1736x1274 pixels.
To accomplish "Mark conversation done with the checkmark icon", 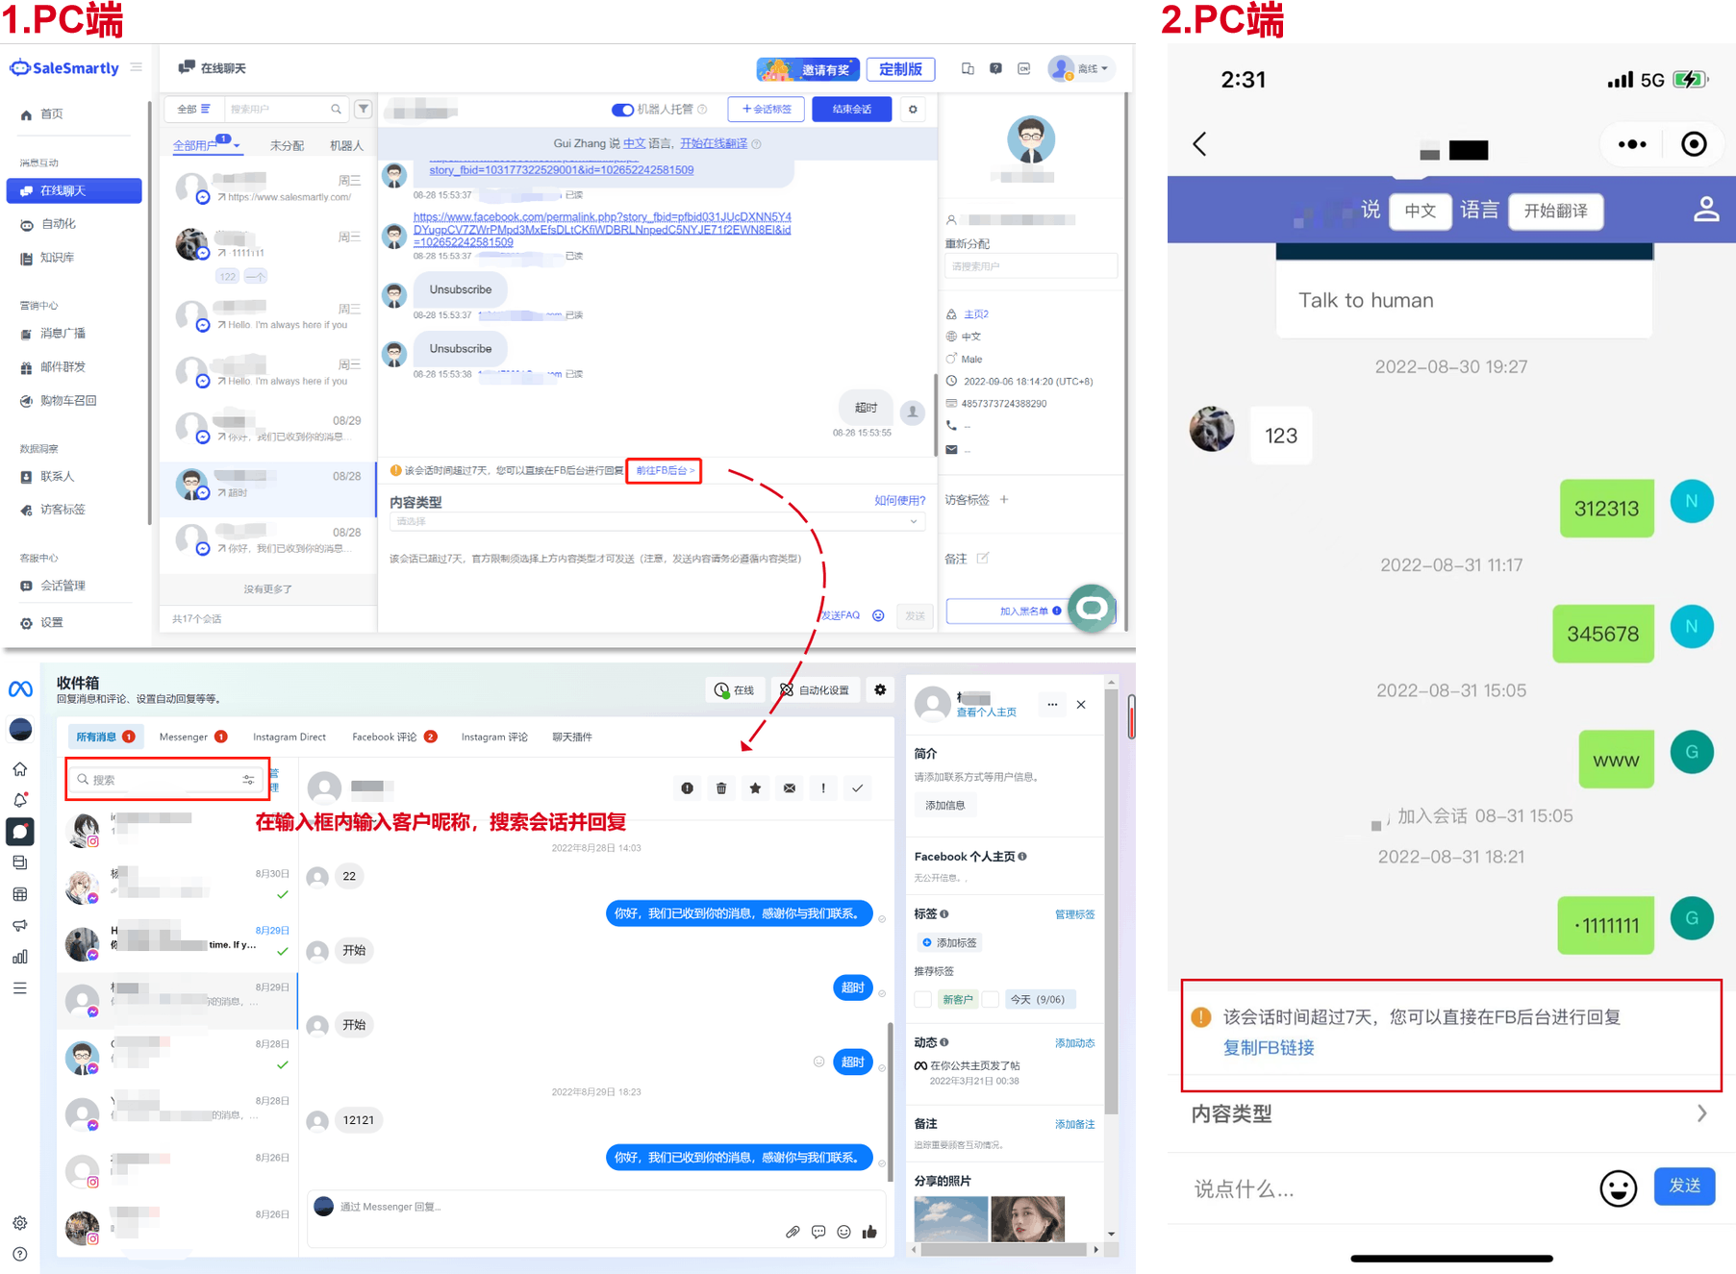I will coord(857,788).
